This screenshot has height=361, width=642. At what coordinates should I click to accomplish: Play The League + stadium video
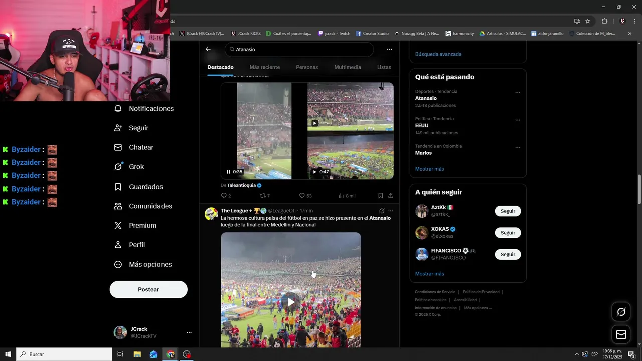291,302
